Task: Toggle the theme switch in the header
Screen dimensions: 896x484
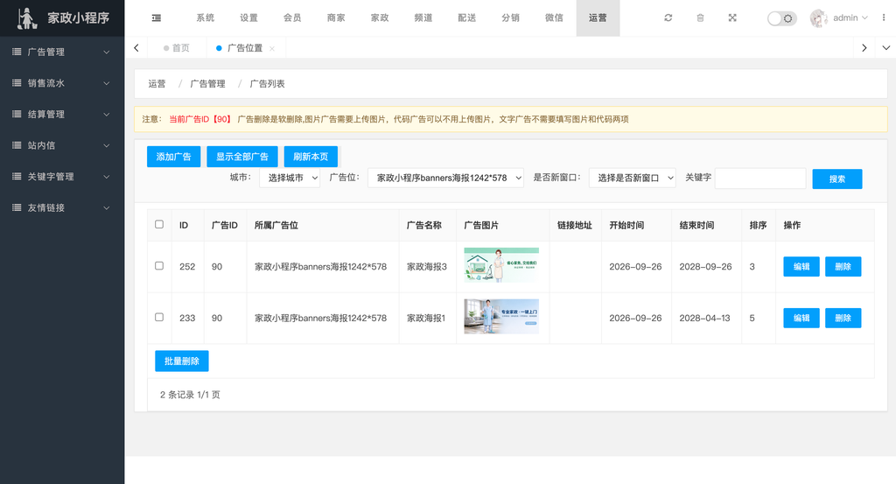Action: pos(781,18)
